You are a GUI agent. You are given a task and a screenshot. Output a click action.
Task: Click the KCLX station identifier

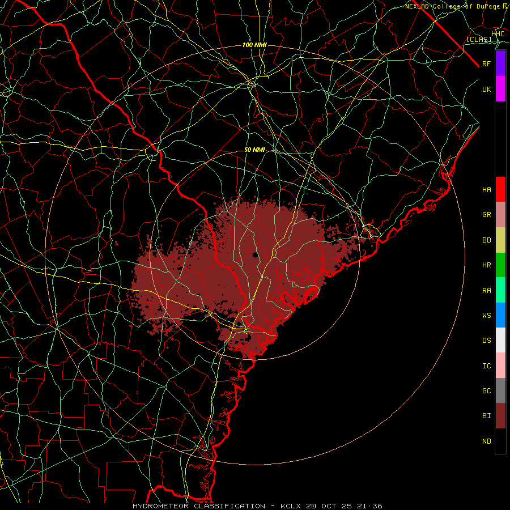(x=292, y=506)
